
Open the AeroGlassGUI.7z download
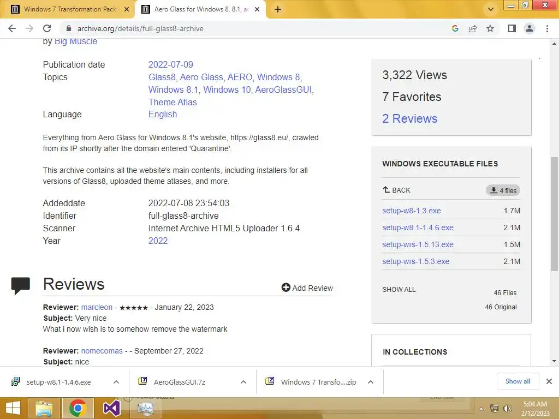pyautogui.click(x=179, y=382)
